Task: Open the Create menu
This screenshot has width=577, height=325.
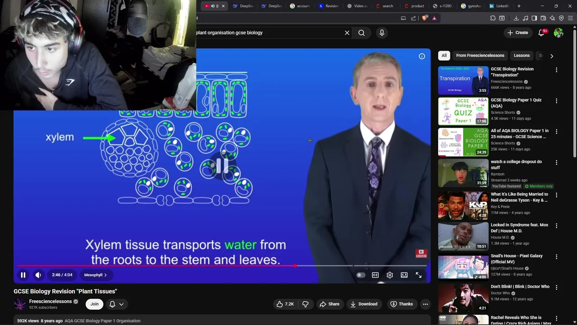Action: click(x=517, y=32)
